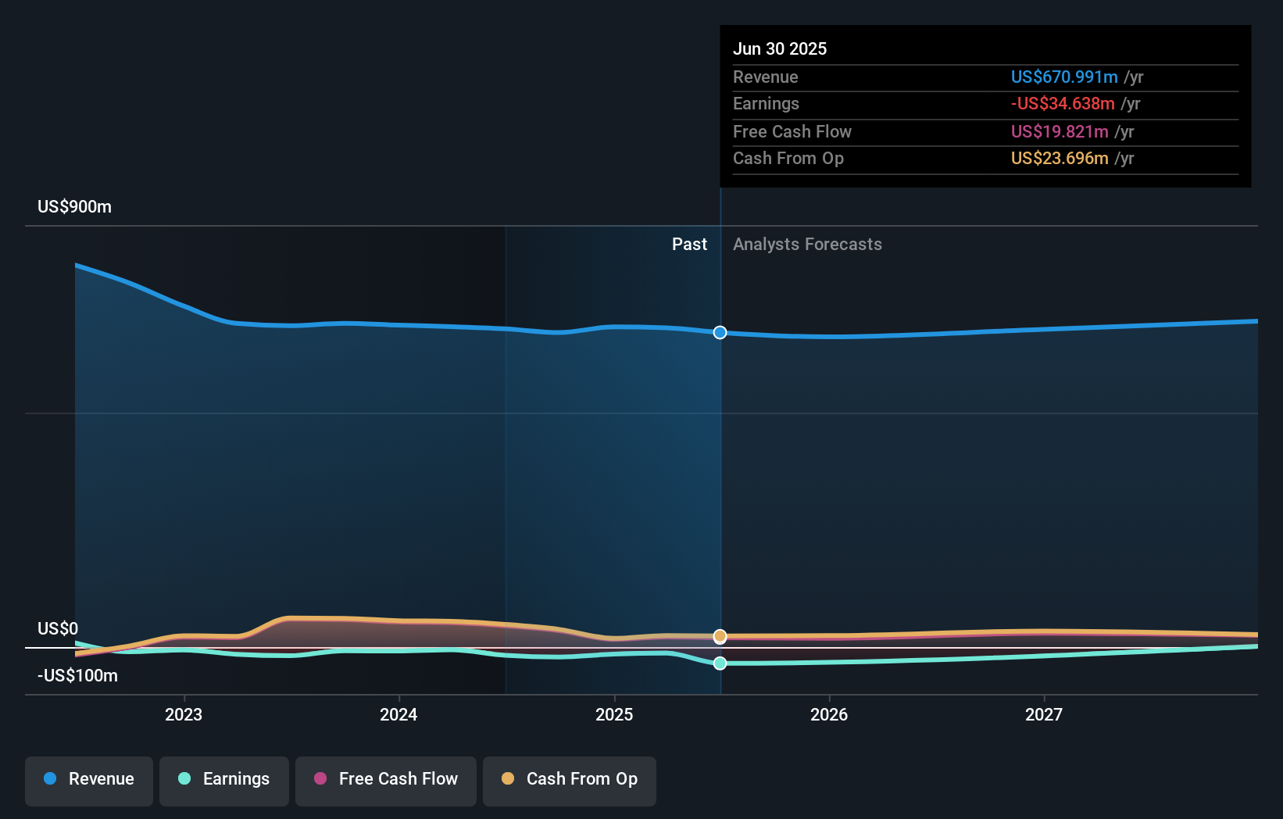The height and width of the screenshot is (819, 1283).
Task: Click the US$900m axis label
Action: click(74, 207)
